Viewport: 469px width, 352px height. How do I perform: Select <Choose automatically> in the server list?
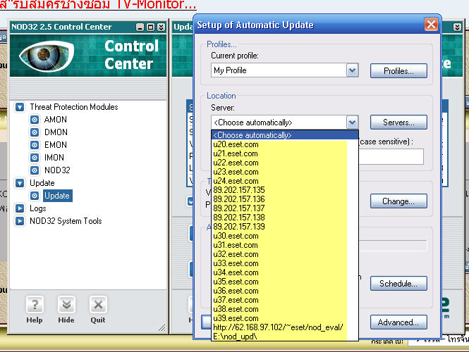coord(285,135)
